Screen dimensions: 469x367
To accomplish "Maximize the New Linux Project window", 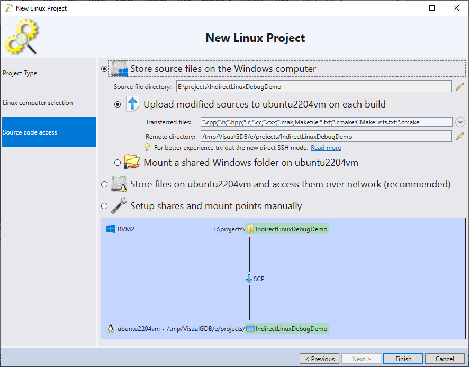I will tap(431, 8).
